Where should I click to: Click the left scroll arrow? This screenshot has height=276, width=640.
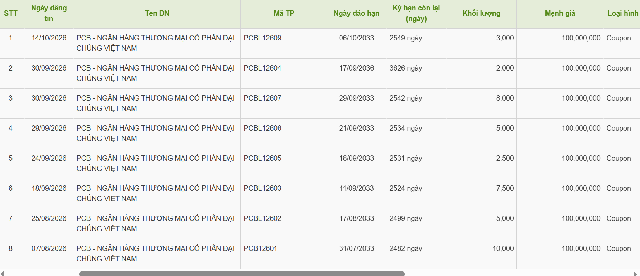pyautogui.click(x=3, y=273)
